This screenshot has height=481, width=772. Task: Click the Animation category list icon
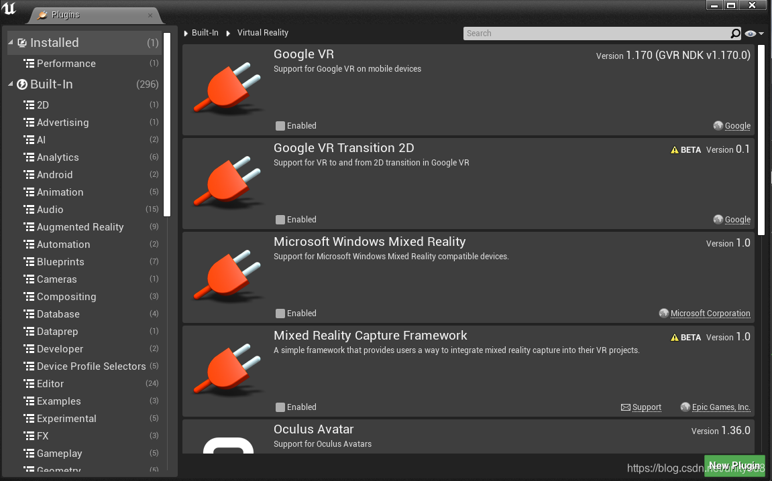29,192
